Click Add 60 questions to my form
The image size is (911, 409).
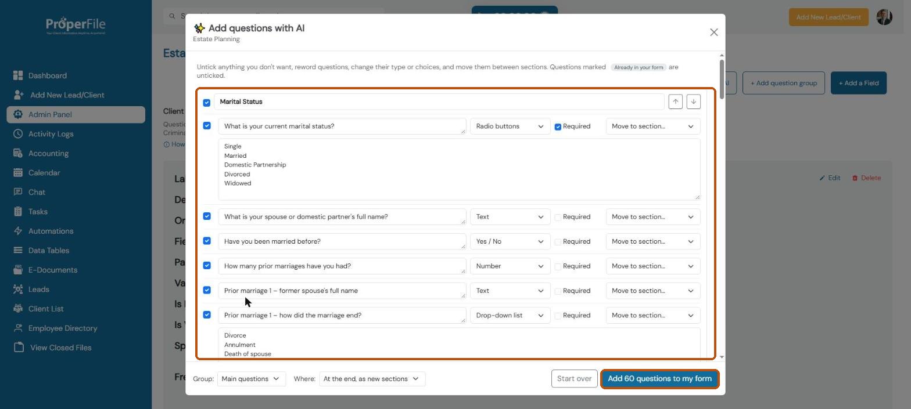pos(659,378)
